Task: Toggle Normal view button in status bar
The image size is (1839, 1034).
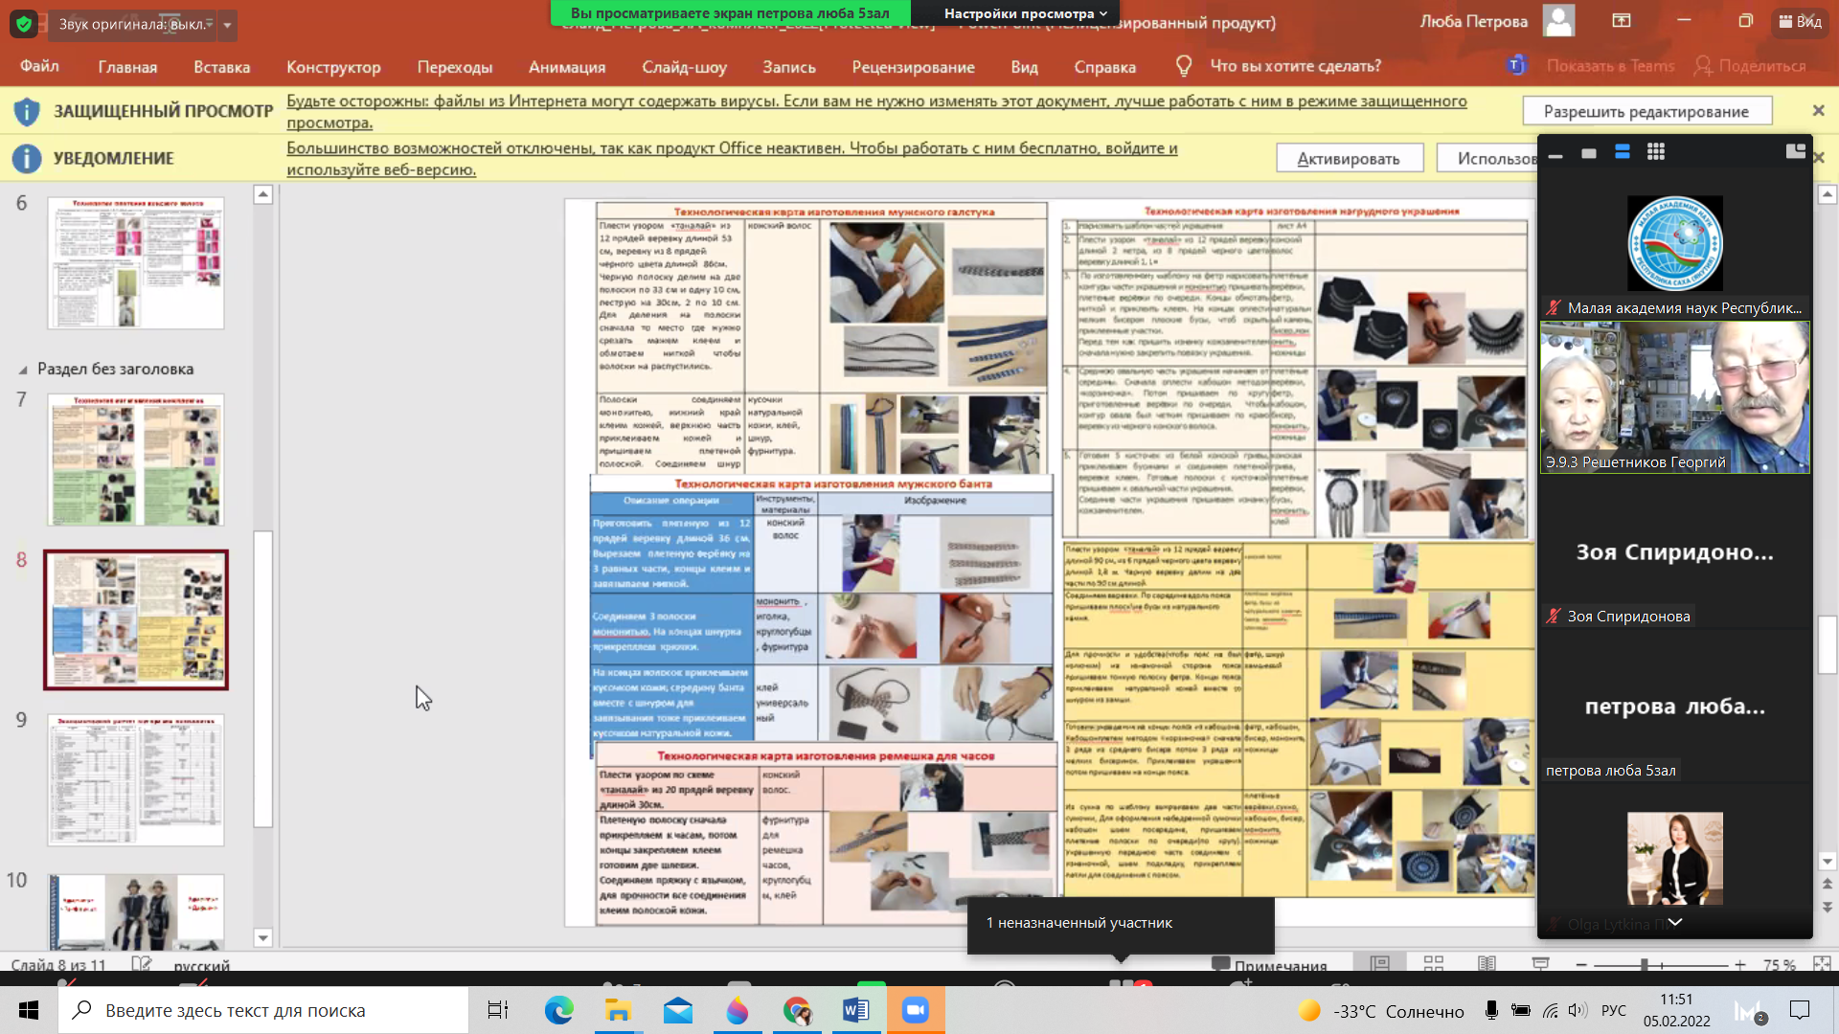Action: tap(1379, 964)
